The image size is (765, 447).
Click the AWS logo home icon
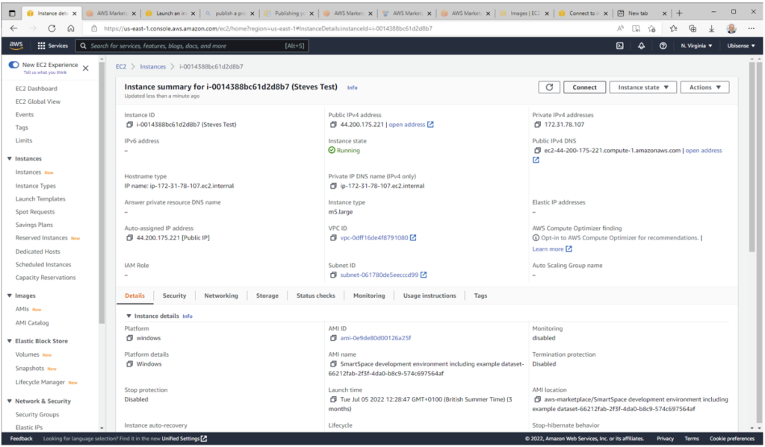16,46
